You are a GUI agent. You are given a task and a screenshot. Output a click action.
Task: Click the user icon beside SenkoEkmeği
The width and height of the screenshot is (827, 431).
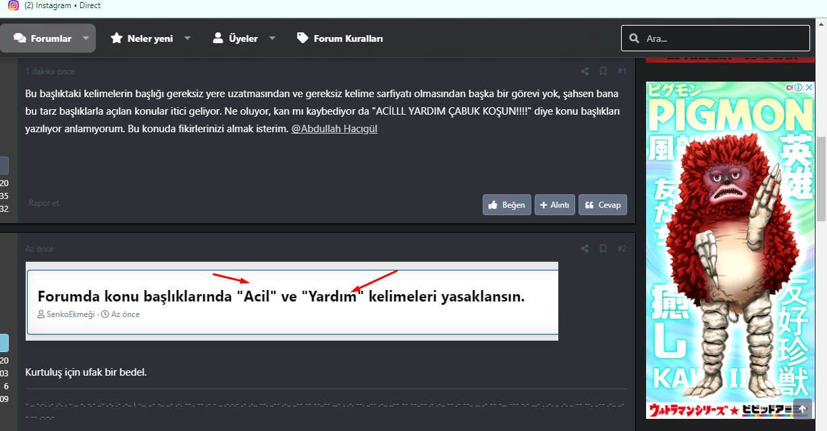[40, 314]
